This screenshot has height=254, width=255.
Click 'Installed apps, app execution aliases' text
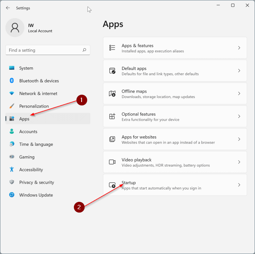153,51
